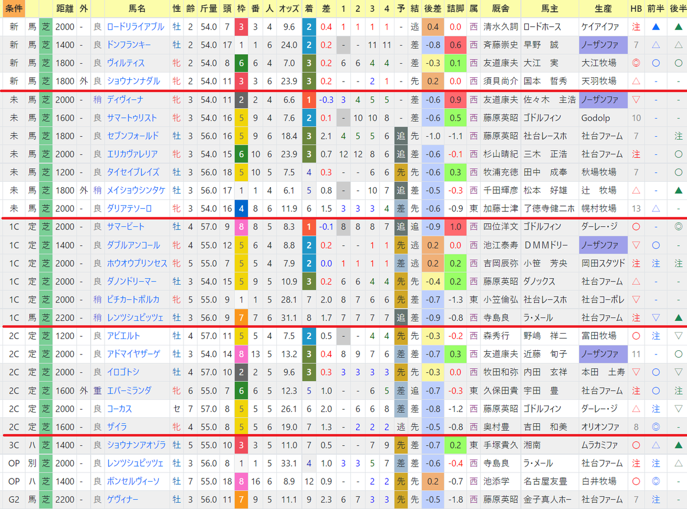
Task: Open the ボンセルヴィーソ horse link
Action: 133,482
